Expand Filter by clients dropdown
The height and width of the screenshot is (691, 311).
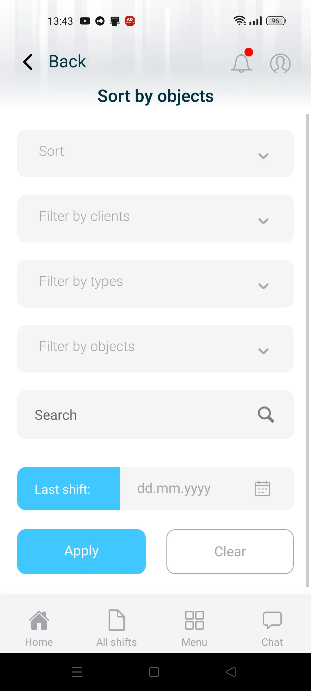(155, 219)
